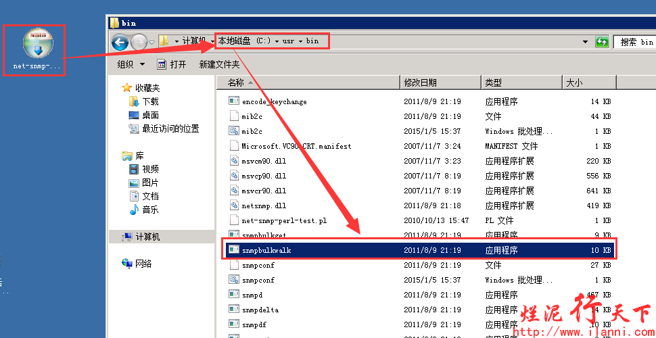This screenshot has width=656, height=338.
Task: Select the netsnmp.dll file icon
Action: [x=234, y=206]
